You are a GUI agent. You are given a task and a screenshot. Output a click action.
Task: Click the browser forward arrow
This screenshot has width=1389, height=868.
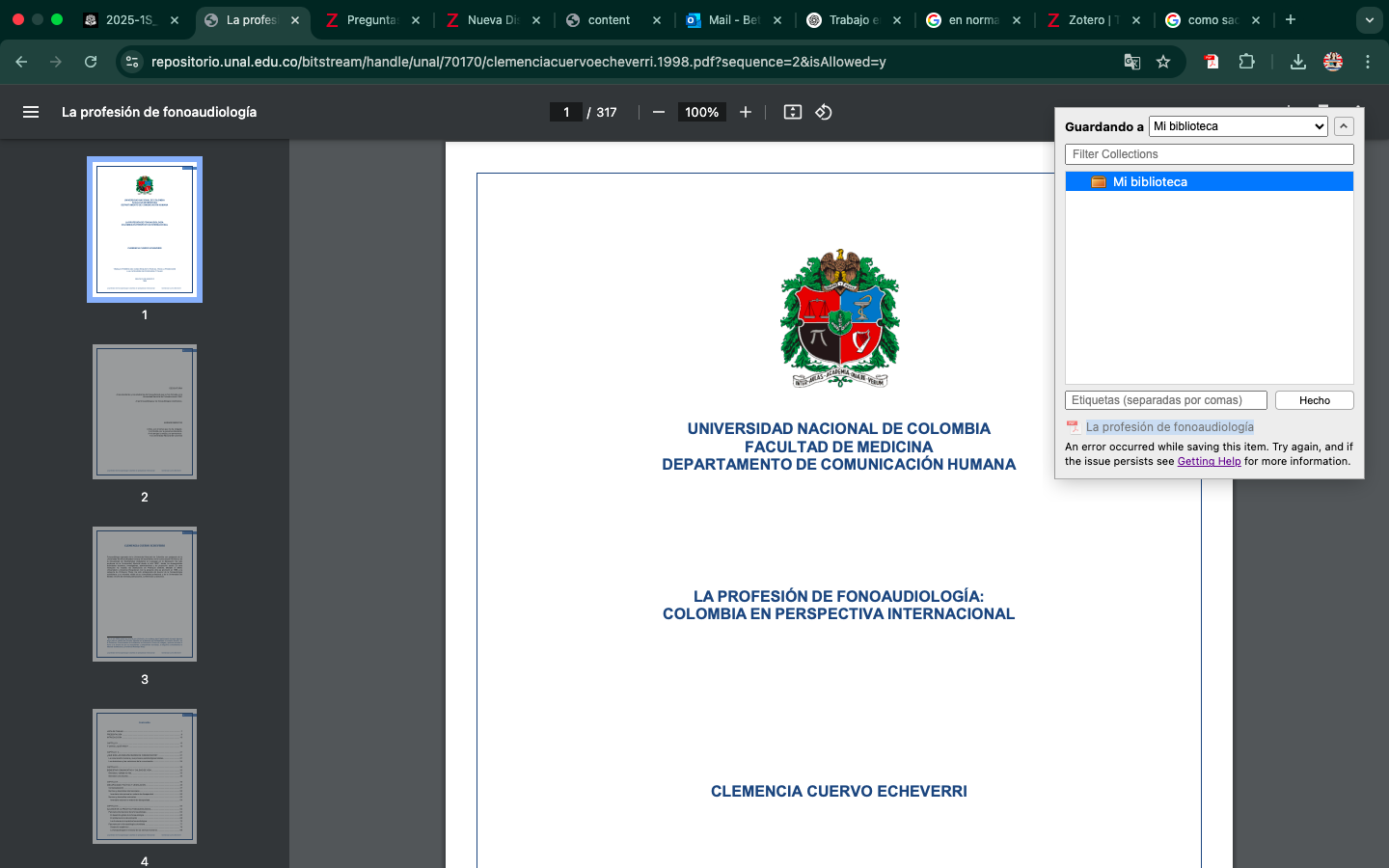point(56,62)
